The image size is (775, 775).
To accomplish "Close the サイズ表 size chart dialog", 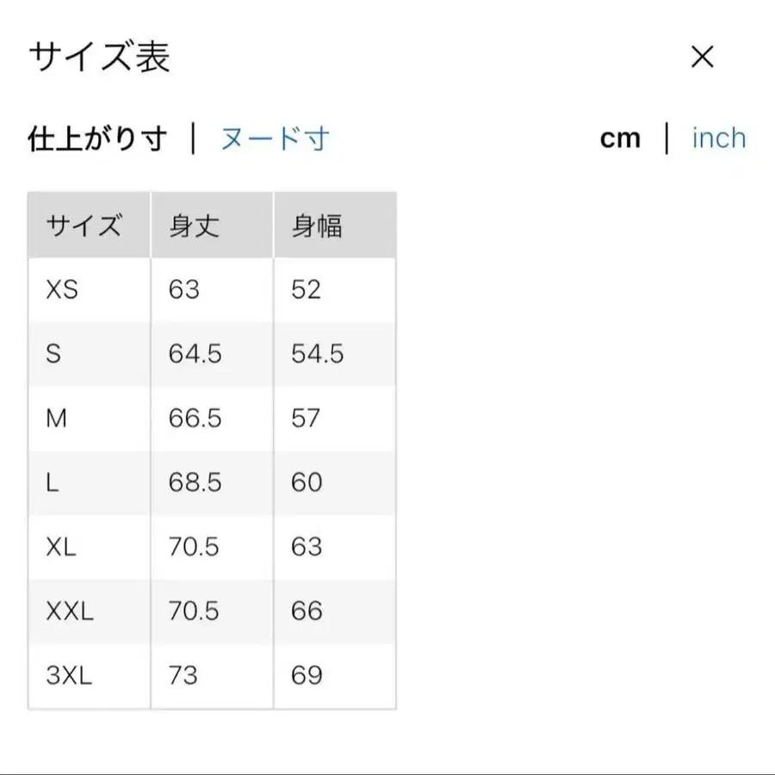I will pyautogui.click(x=704, y=57).
